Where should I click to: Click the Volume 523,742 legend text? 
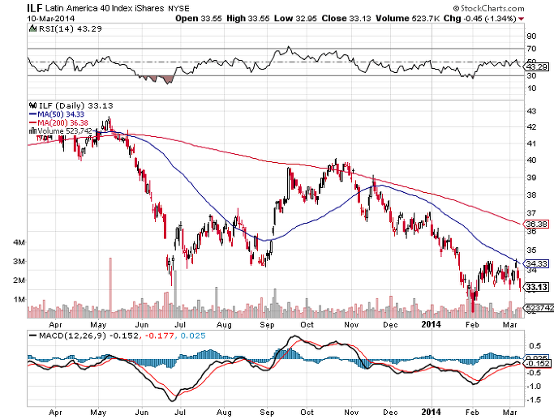click(64, 131)
